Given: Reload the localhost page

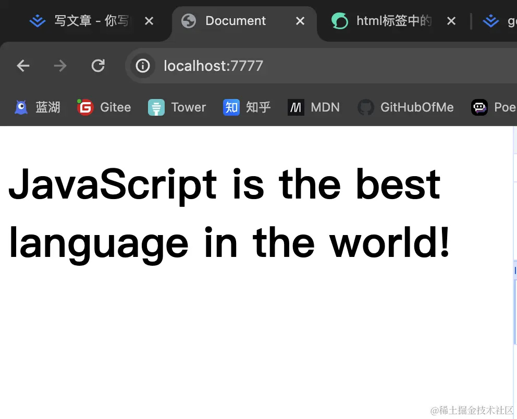Looking at the screenshot, I should click(98, 66).
